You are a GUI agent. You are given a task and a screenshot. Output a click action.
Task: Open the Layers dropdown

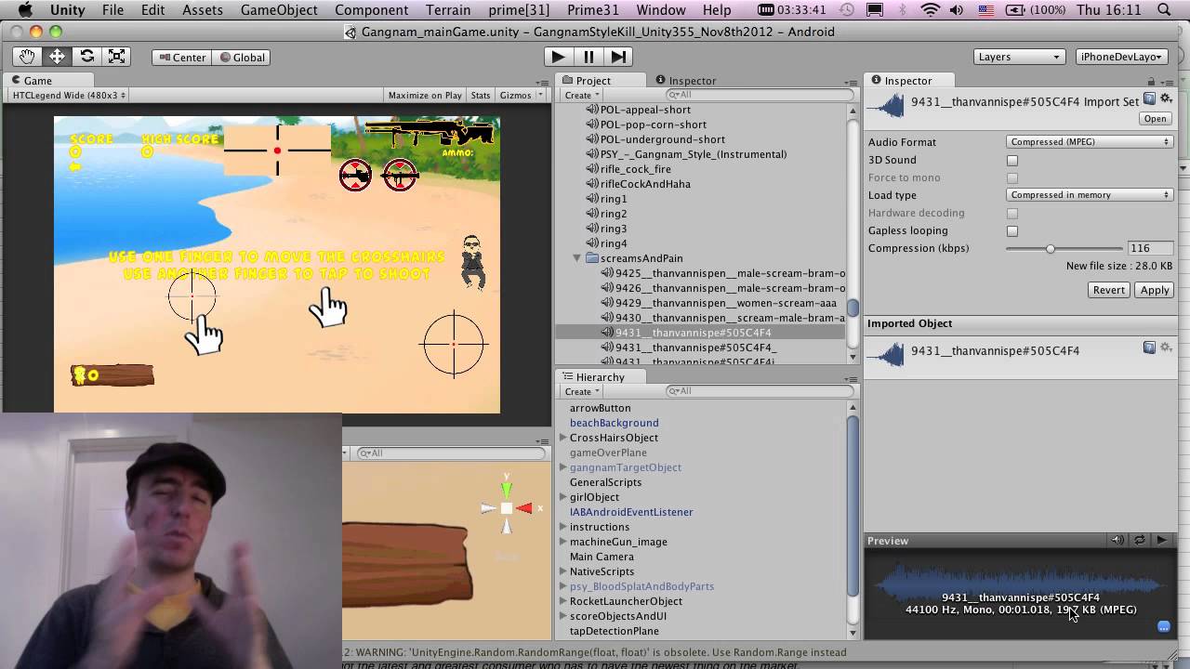tap(1019, 57)
